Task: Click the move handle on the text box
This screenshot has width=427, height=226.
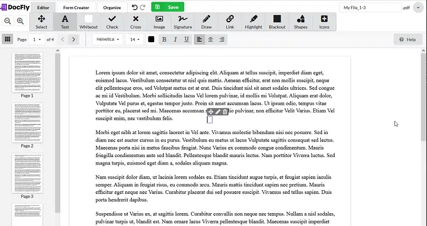Action: click(211, 112)
